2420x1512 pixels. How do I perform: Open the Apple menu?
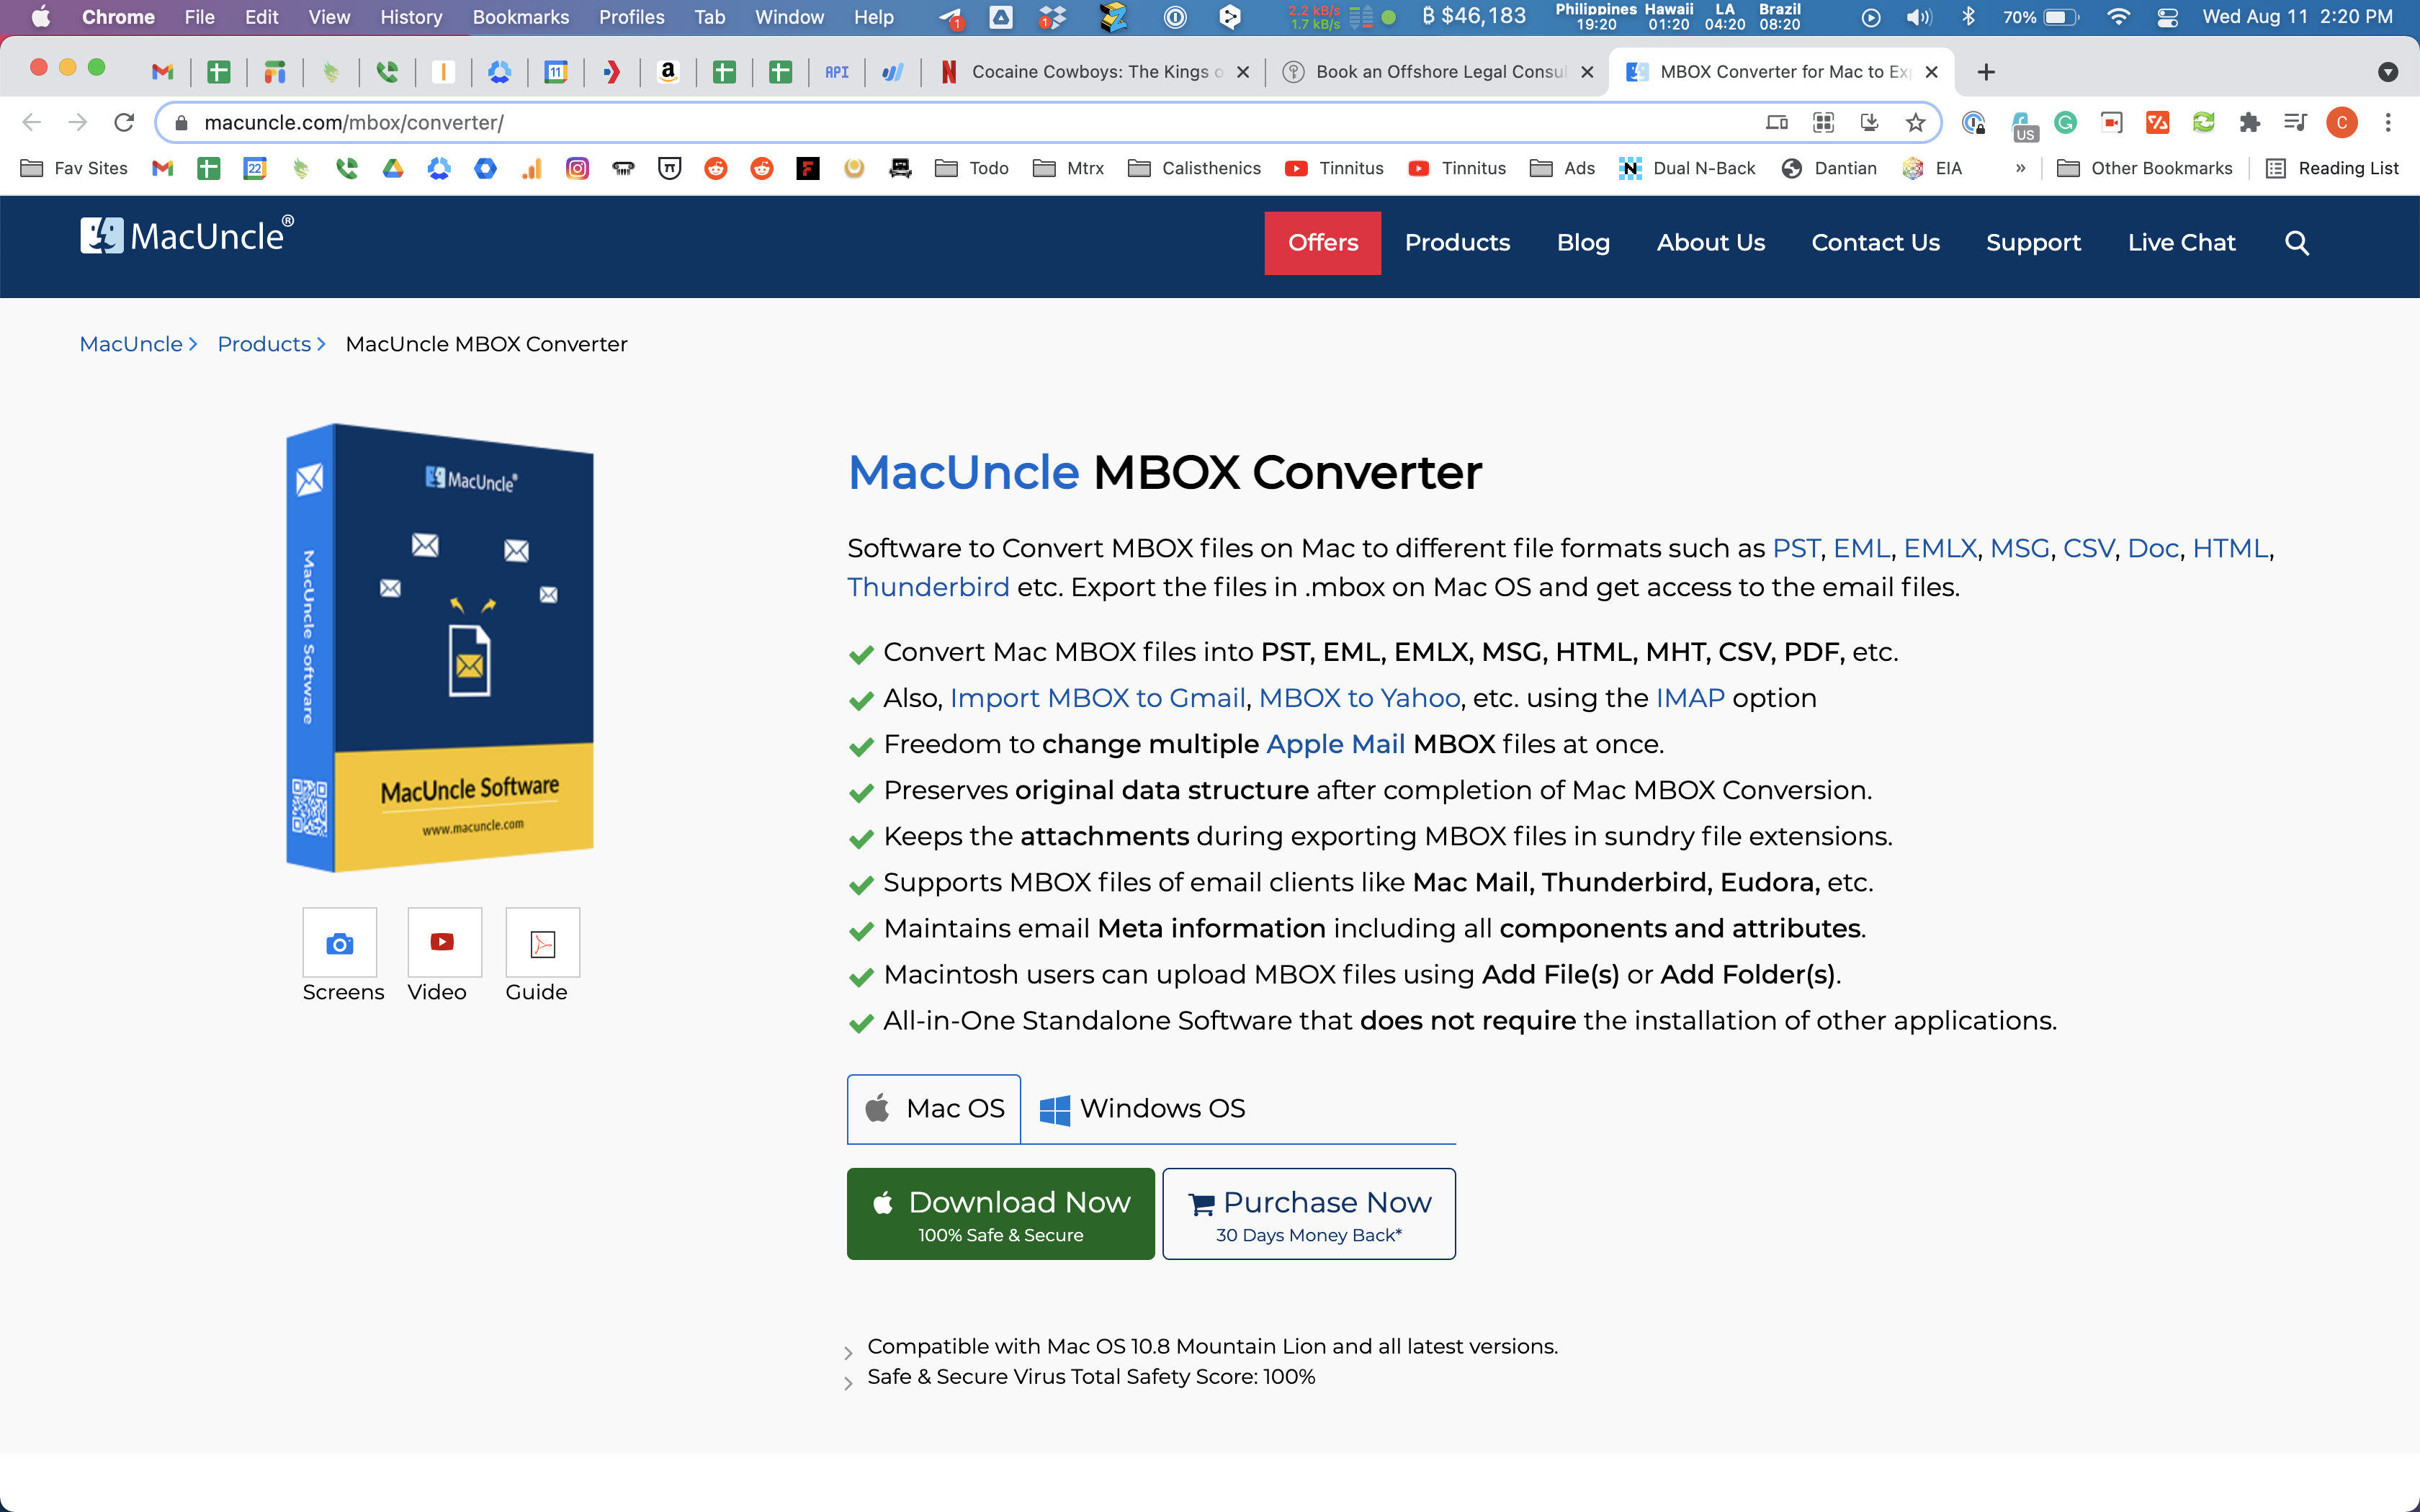point(40,17)
